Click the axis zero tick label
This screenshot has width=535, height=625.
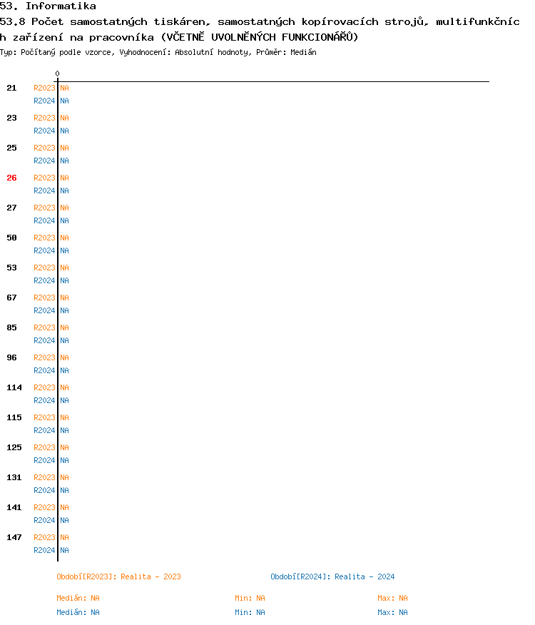[58, 73]
